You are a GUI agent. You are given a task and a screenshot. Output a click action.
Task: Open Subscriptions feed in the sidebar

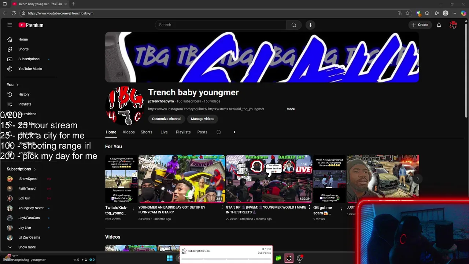tap(29, 59)
